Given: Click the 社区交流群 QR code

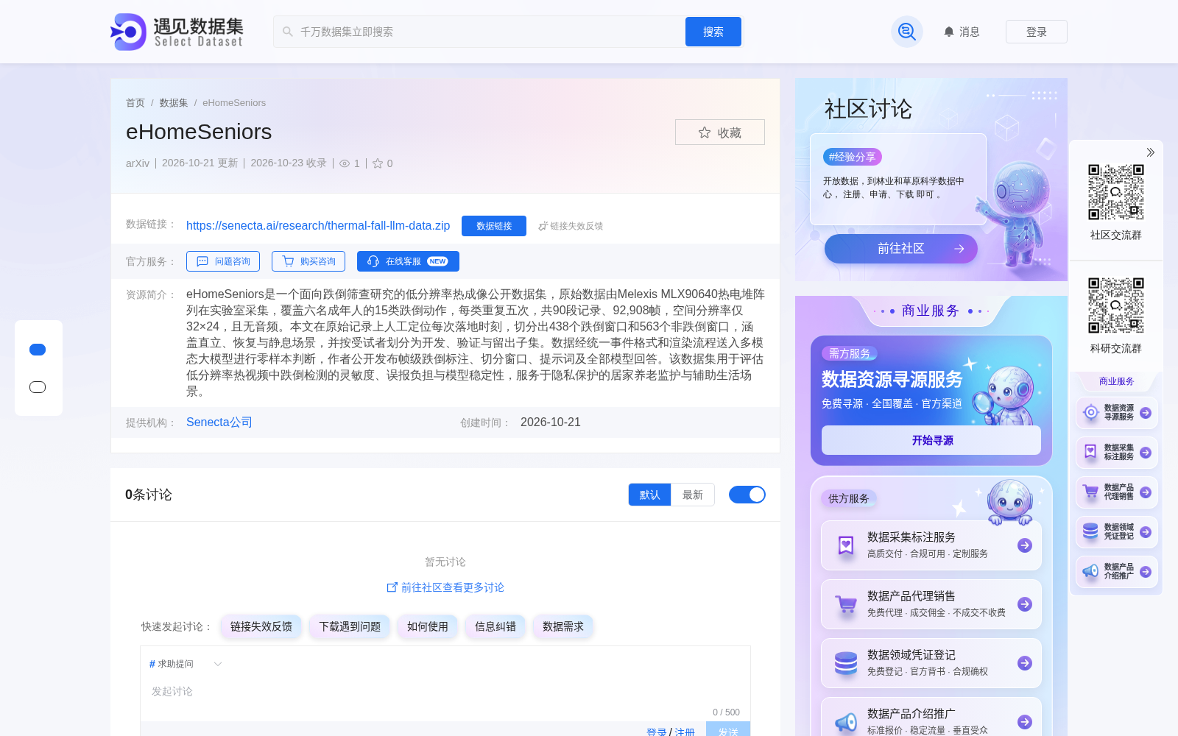Looking at the screenshot, I should click(x=1116, y=192).
